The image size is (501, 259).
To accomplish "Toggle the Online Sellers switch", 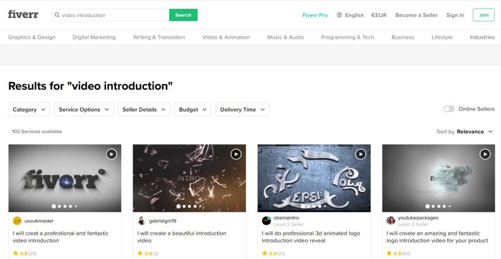I will tap(449, 109).
